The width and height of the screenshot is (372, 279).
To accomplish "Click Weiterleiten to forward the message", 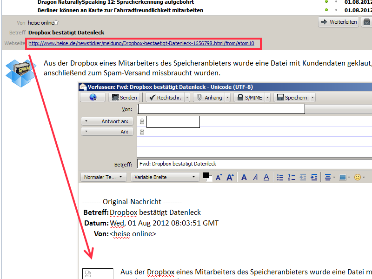I will pos(338,22).
